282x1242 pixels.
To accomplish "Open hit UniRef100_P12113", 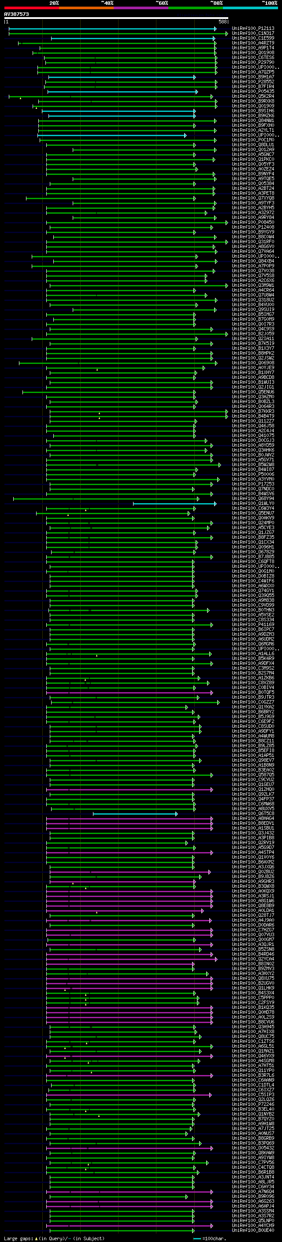I will pos(253,29).
